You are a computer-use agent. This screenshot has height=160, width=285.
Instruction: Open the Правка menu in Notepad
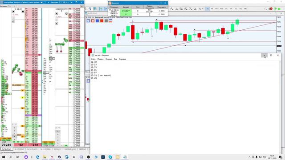[100, 59]
